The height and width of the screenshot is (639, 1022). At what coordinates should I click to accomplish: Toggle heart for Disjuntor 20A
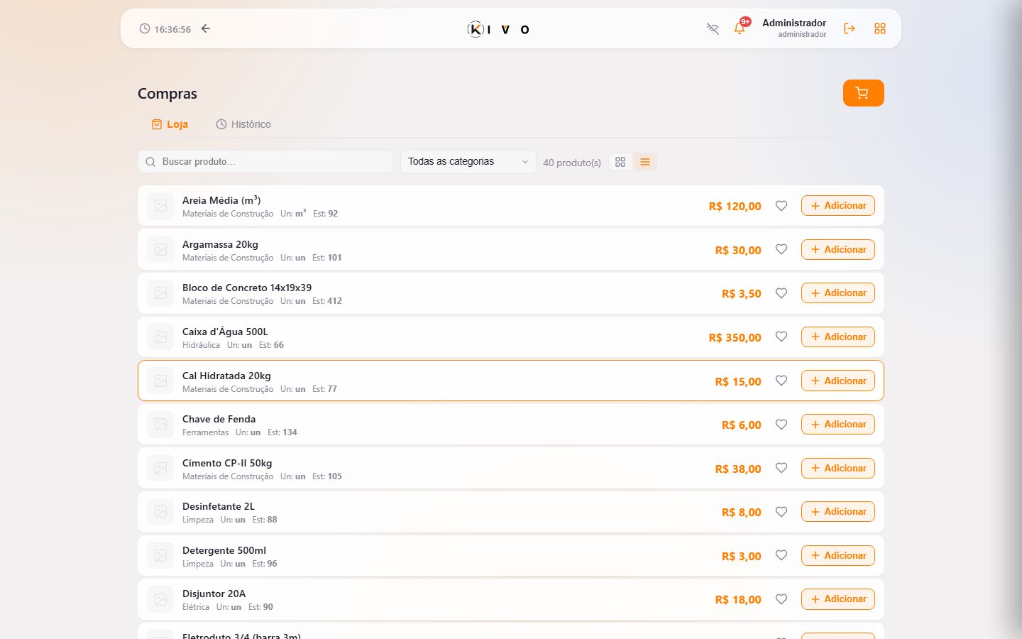[781, 599]
